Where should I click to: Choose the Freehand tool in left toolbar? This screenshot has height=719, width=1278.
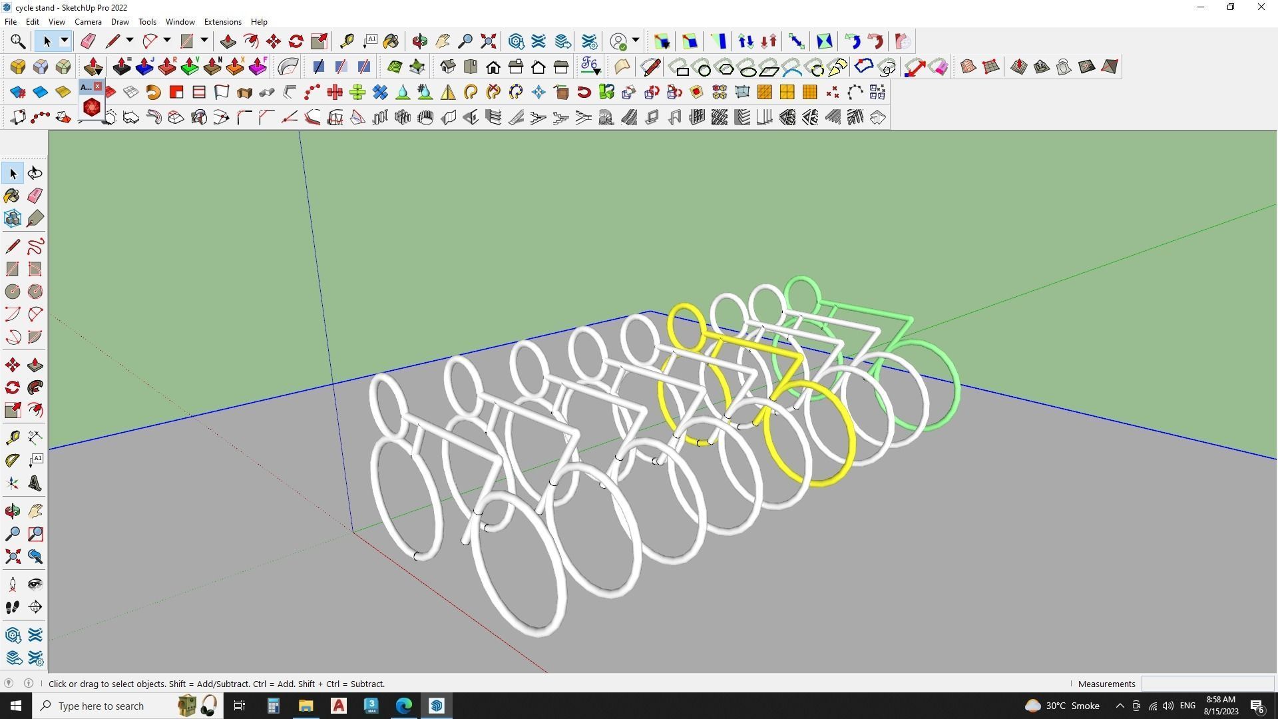35,246
